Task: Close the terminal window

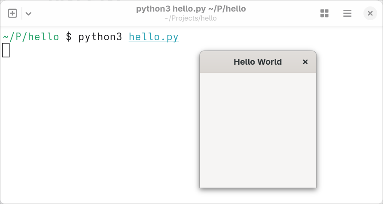Action: 370,13
